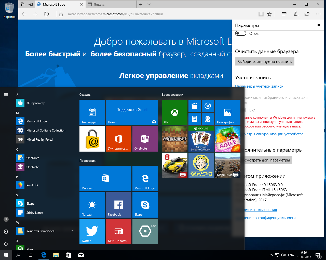Image resolution: width=326 pixels, height=260 pixels.
Task: Open the Edge more actions menu
Action: [318, 14]
